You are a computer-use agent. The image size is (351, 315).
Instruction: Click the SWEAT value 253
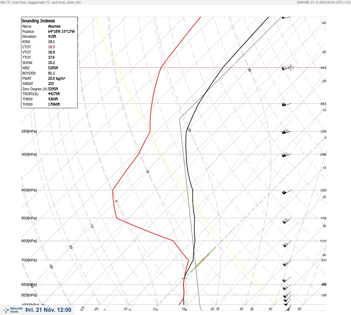pyautogui.click(x=51, y=84)
